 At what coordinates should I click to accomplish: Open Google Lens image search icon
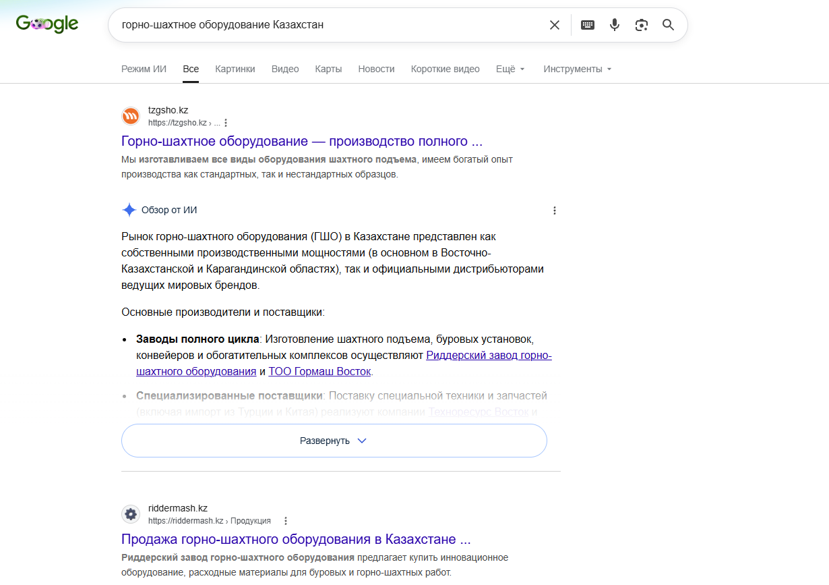pyautogui.click(x=642, y=25)
